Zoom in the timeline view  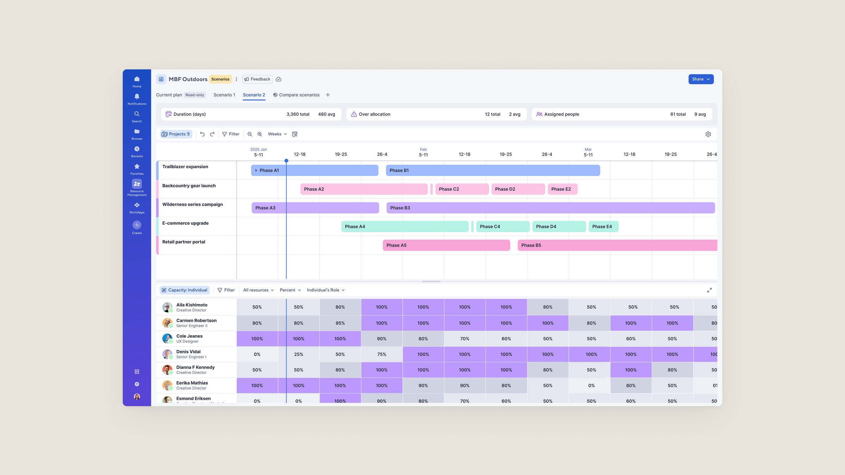[260, 134]
